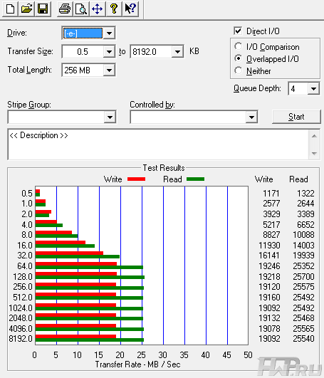The width and height of the screenshot is (324, 378).
Task: Click the four-arrow move icon
Action: tap(98, 9)
